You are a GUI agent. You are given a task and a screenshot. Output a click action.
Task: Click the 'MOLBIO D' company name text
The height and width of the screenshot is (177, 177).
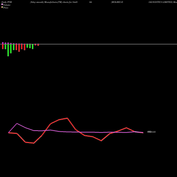click(x=117, y=2)
